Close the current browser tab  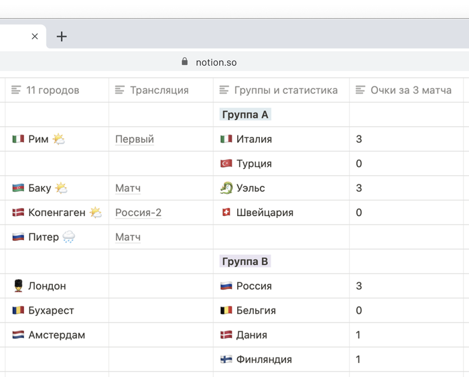(x=35, y=36)
